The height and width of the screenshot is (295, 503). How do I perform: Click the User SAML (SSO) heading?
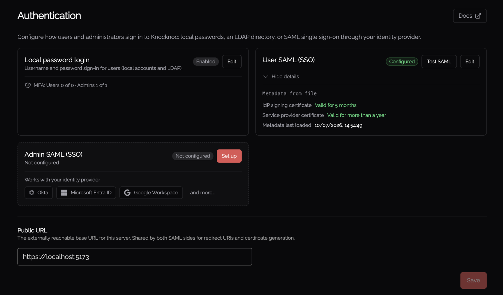(x=289, y=60)
